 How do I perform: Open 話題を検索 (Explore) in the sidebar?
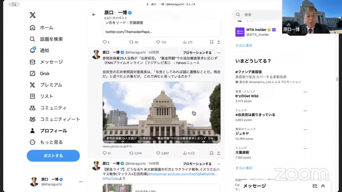[46, 39]
